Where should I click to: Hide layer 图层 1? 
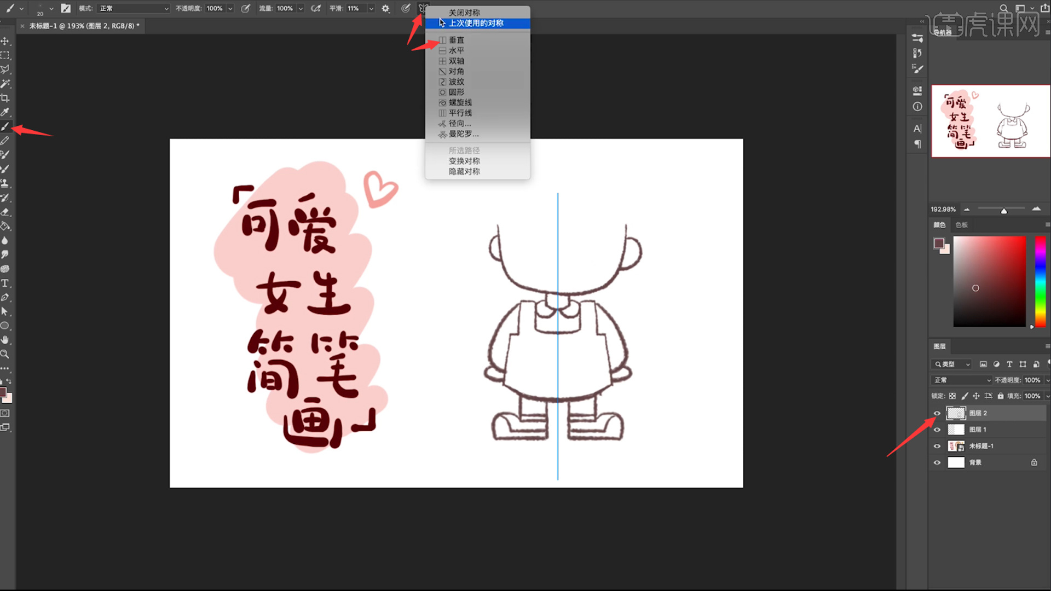pos(937,430)
